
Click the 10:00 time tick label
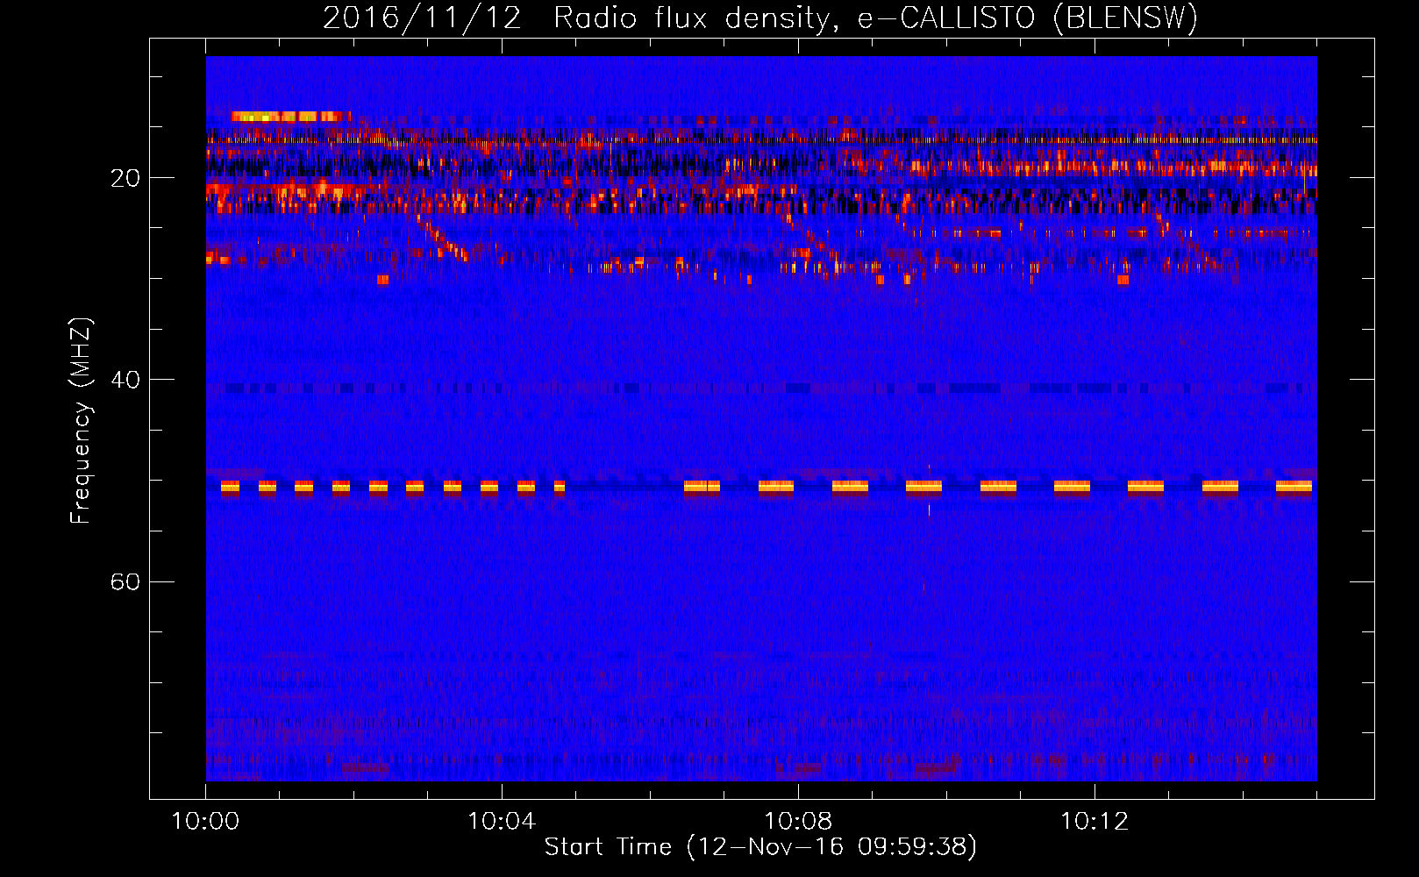[x=205, y=821]
